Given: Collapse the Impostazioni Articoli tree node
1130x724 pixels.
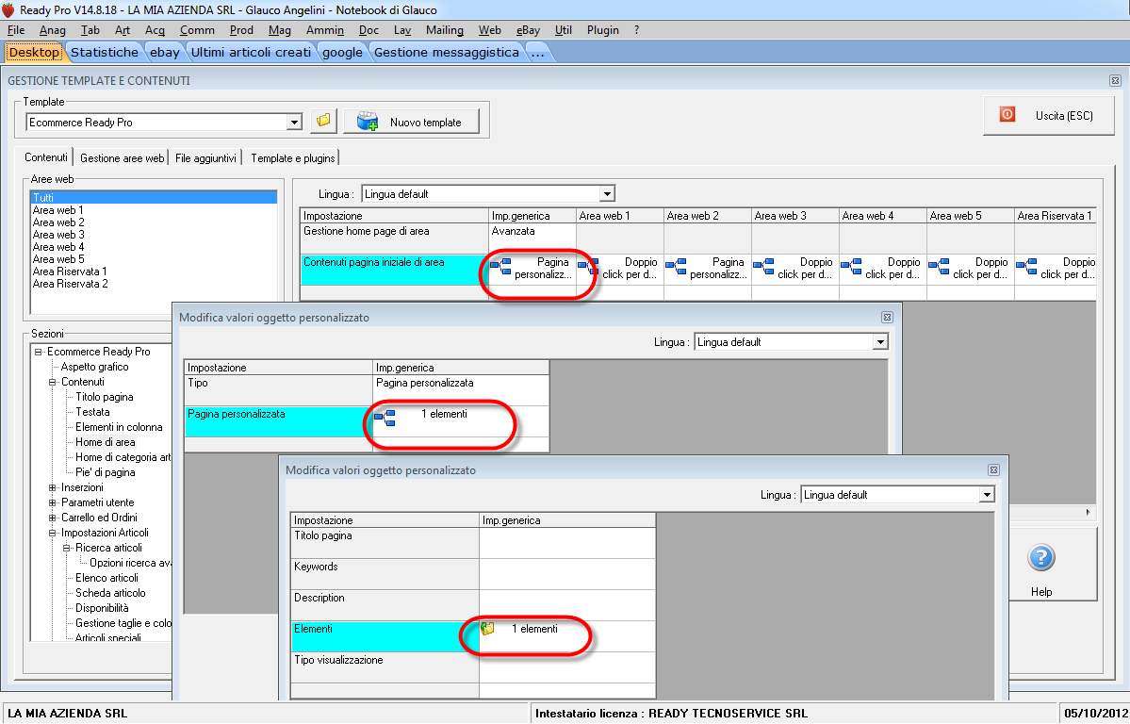Looking at the screenshot, I should (x=53, y=533).
